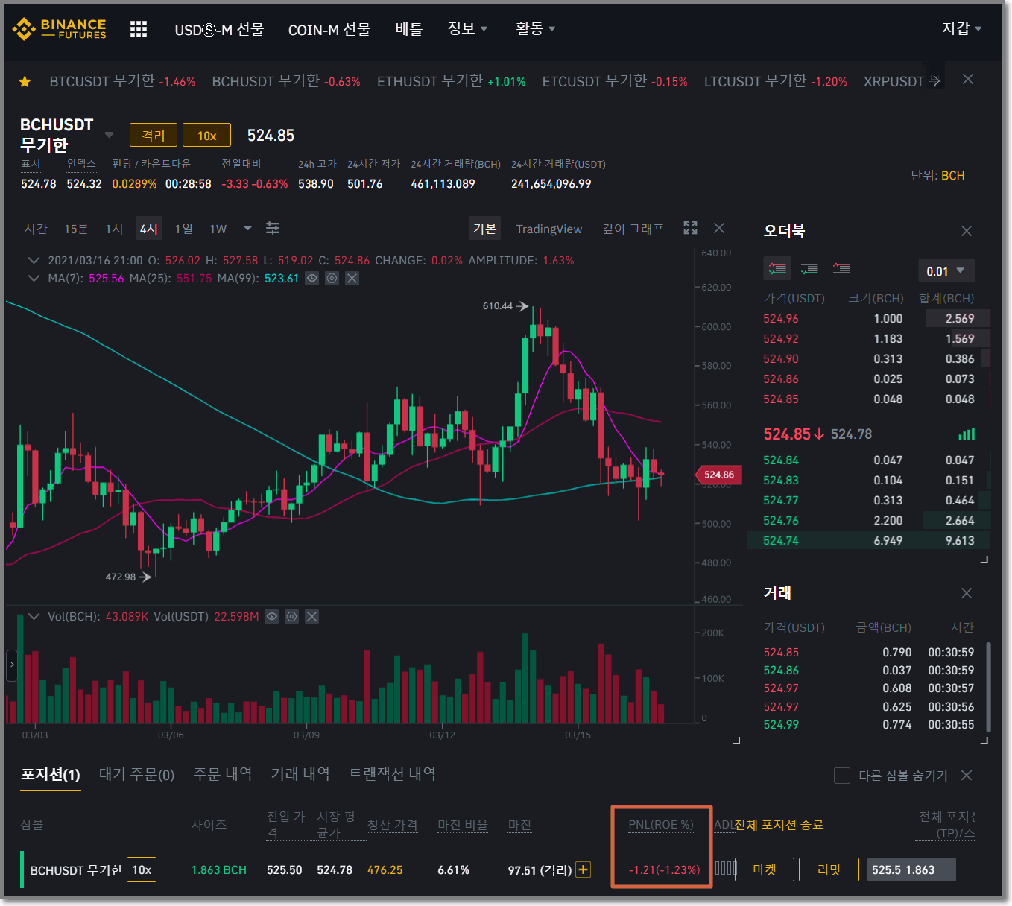Click the 격리 margin mode button
This screenshot has width=1012, height=906.
[154, 135]
